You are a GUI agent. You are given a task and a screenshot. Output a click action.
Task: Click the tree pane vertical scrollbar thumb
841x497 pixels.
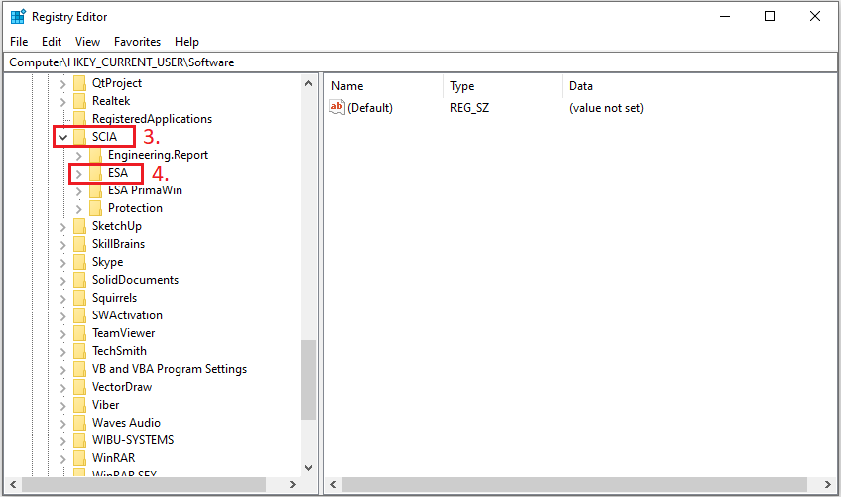[x=309, y=380]
